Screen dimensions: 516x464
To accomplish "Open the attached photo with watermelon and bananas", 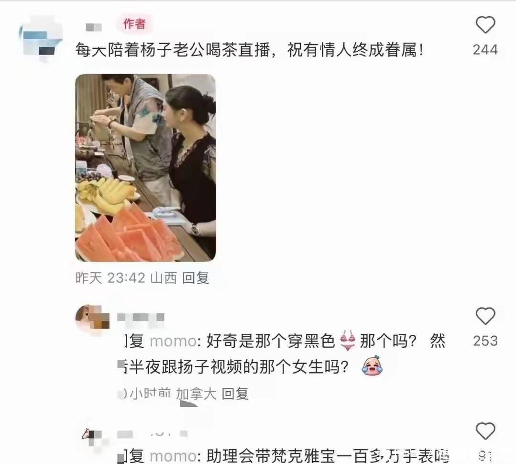I will pos(145,168).
